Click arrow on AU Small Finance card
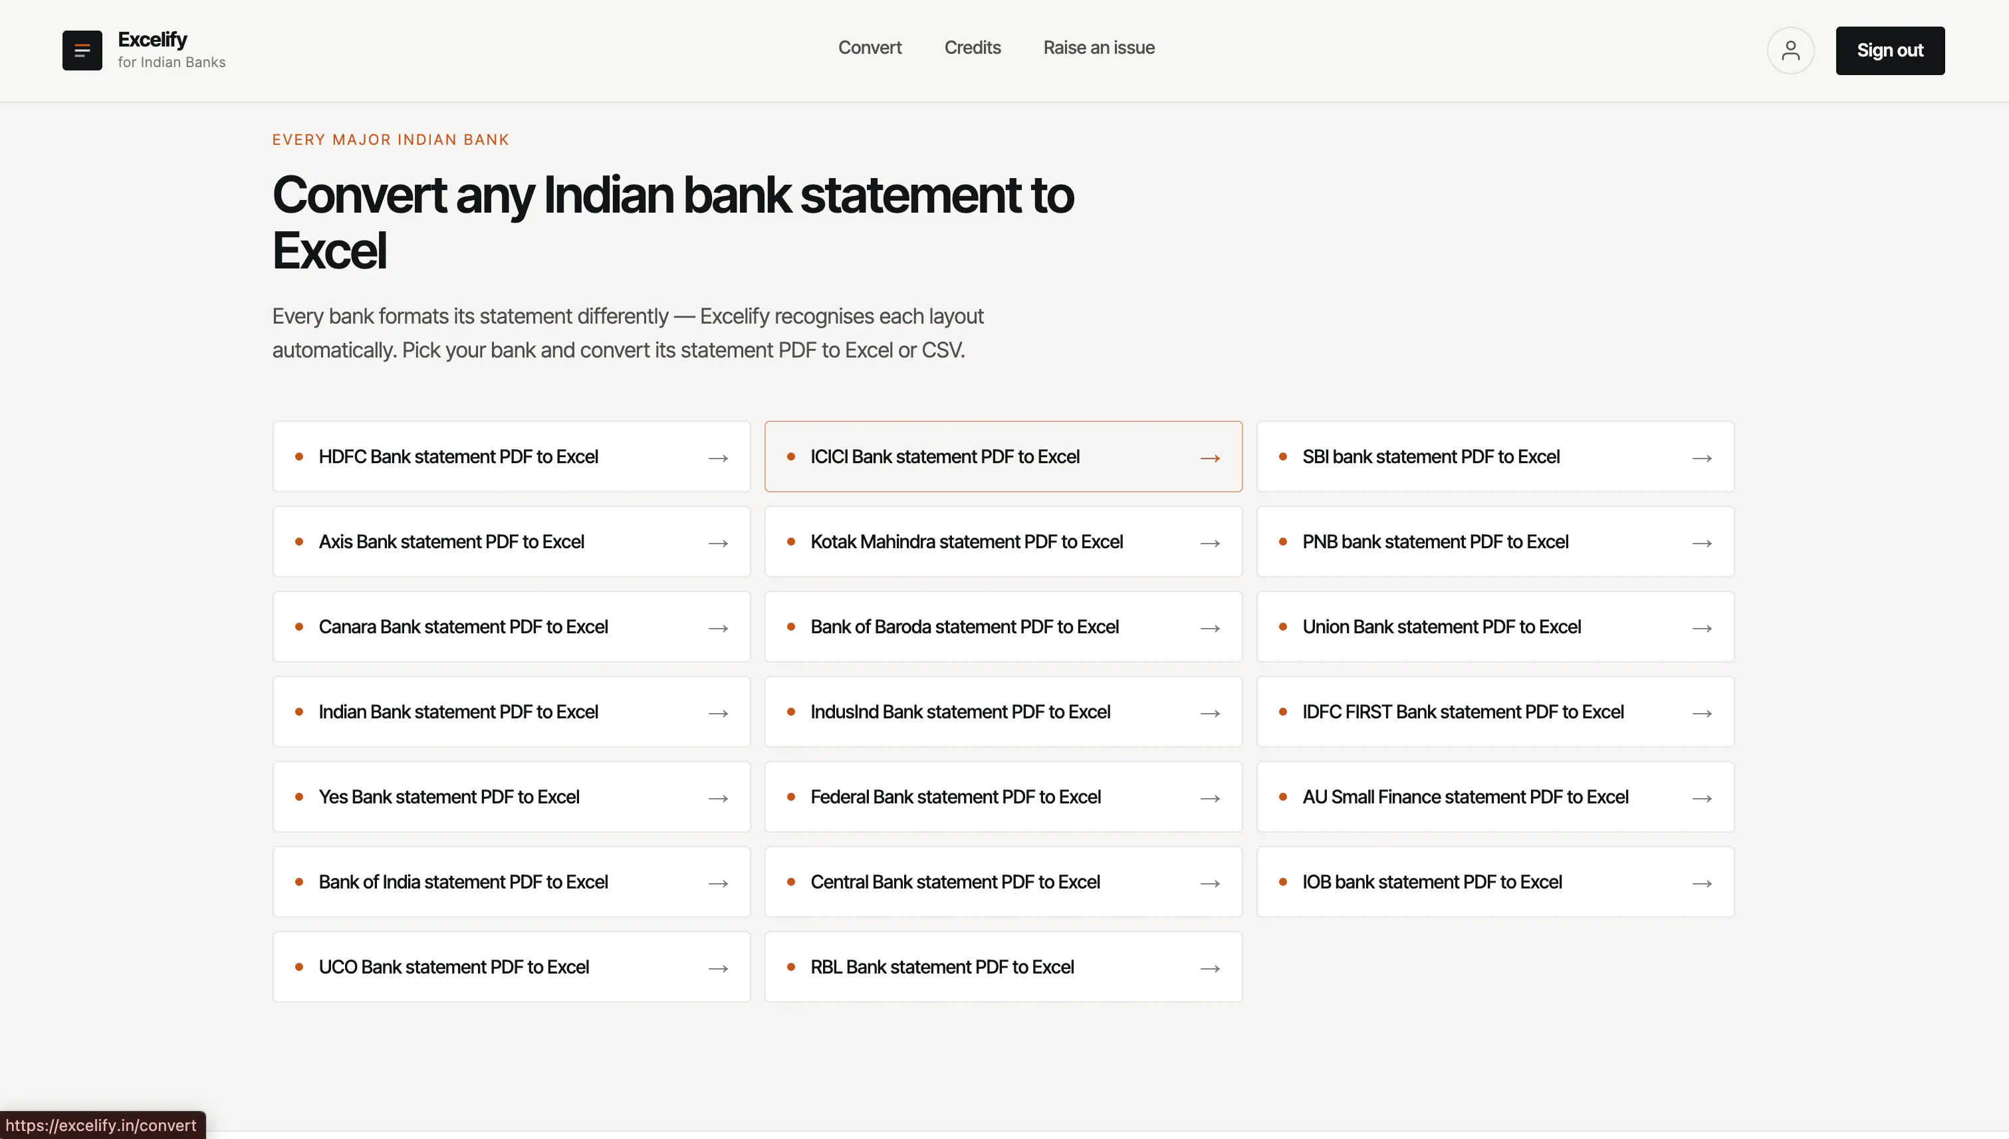This screenshot has height=1139, width=2009. point(1703,798)
